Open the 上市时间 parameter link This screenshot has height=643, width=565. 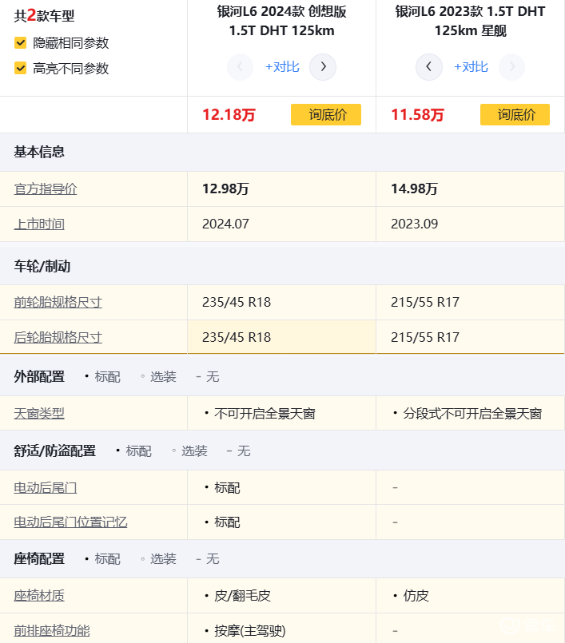tap(39, 224)
